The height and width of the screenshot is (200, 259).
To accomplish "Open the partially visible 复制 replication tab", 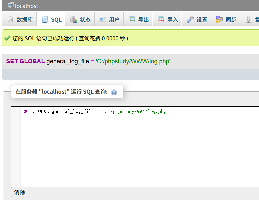I will (253, 20).
